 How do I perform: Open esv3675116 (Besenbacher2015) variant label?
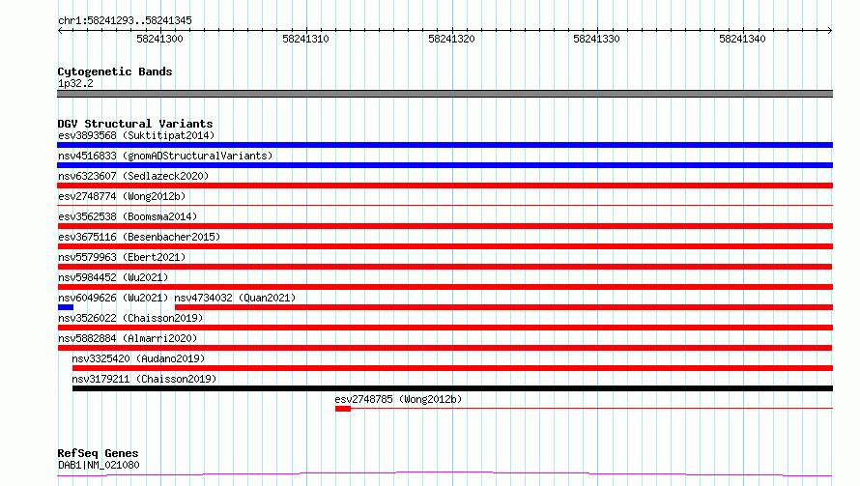pyautogui.click(x=139, y=237)
